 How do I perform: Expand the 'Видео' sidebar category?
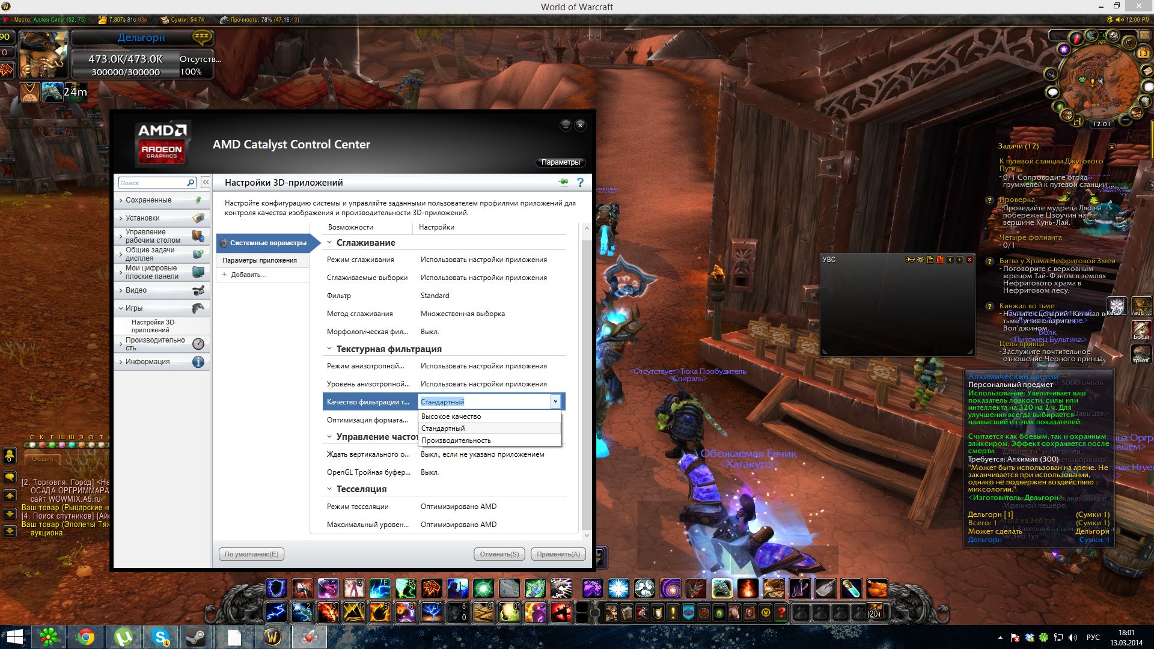(x=136, y=290)
